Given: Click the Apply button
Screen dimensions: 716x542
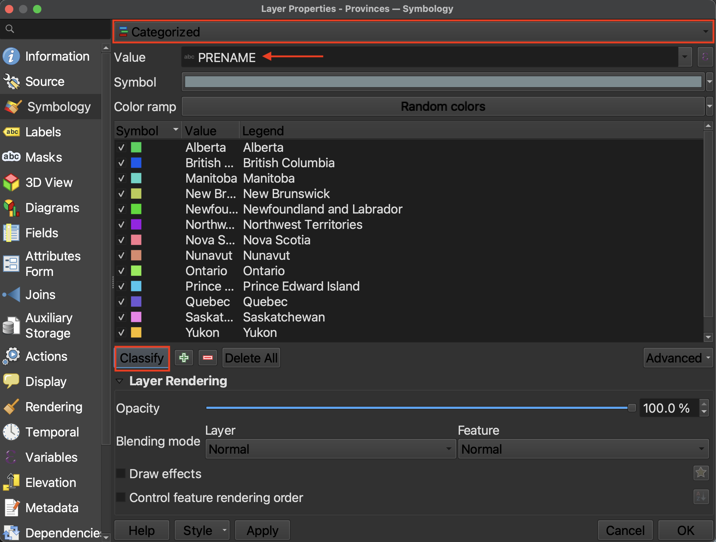Looking at the screenshot, I should point(262,530).
